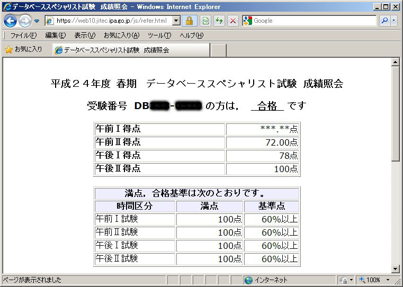Click the vertical scrollbar down arrow
The height and width of the screenshot is (287, 403).
(395, 269)
